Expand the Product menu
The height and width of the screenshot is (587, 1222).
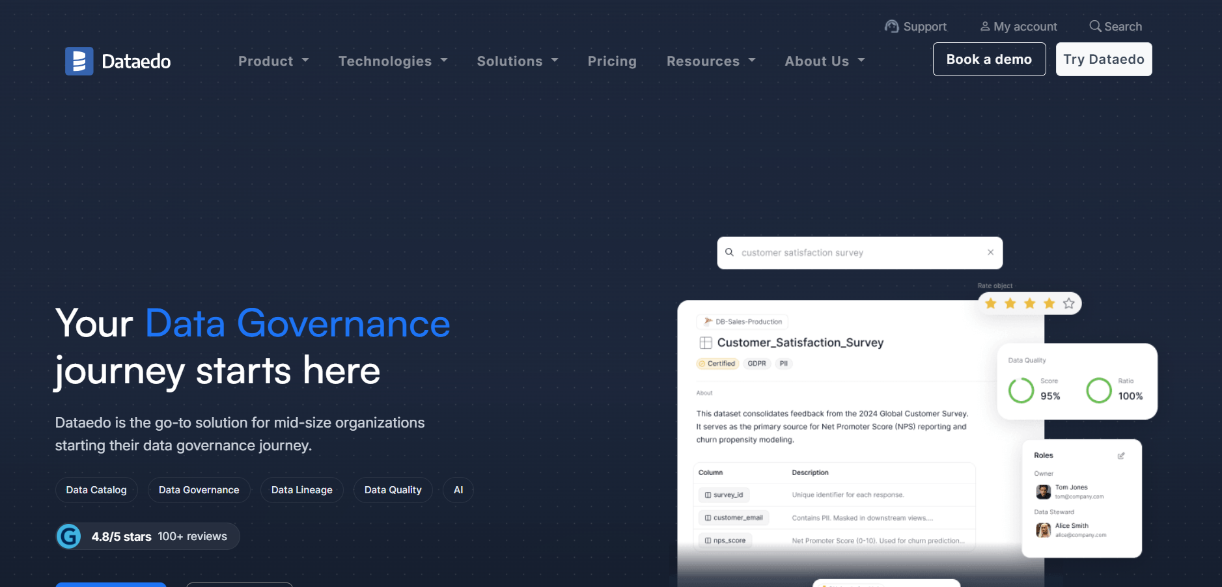tap(273, 61)
